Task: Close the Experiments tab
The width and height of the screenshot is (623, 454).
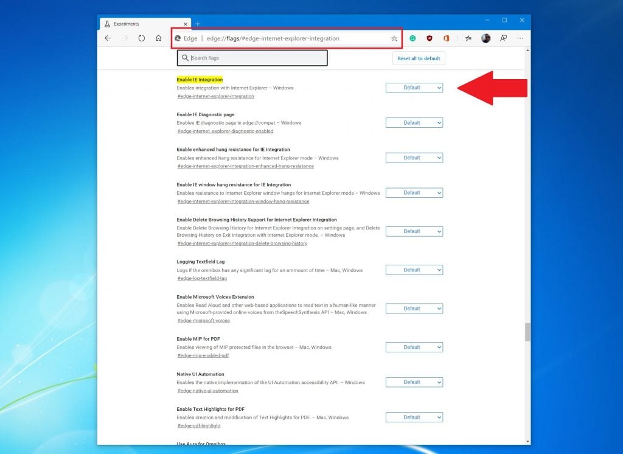Action: [x=185, y=24]
